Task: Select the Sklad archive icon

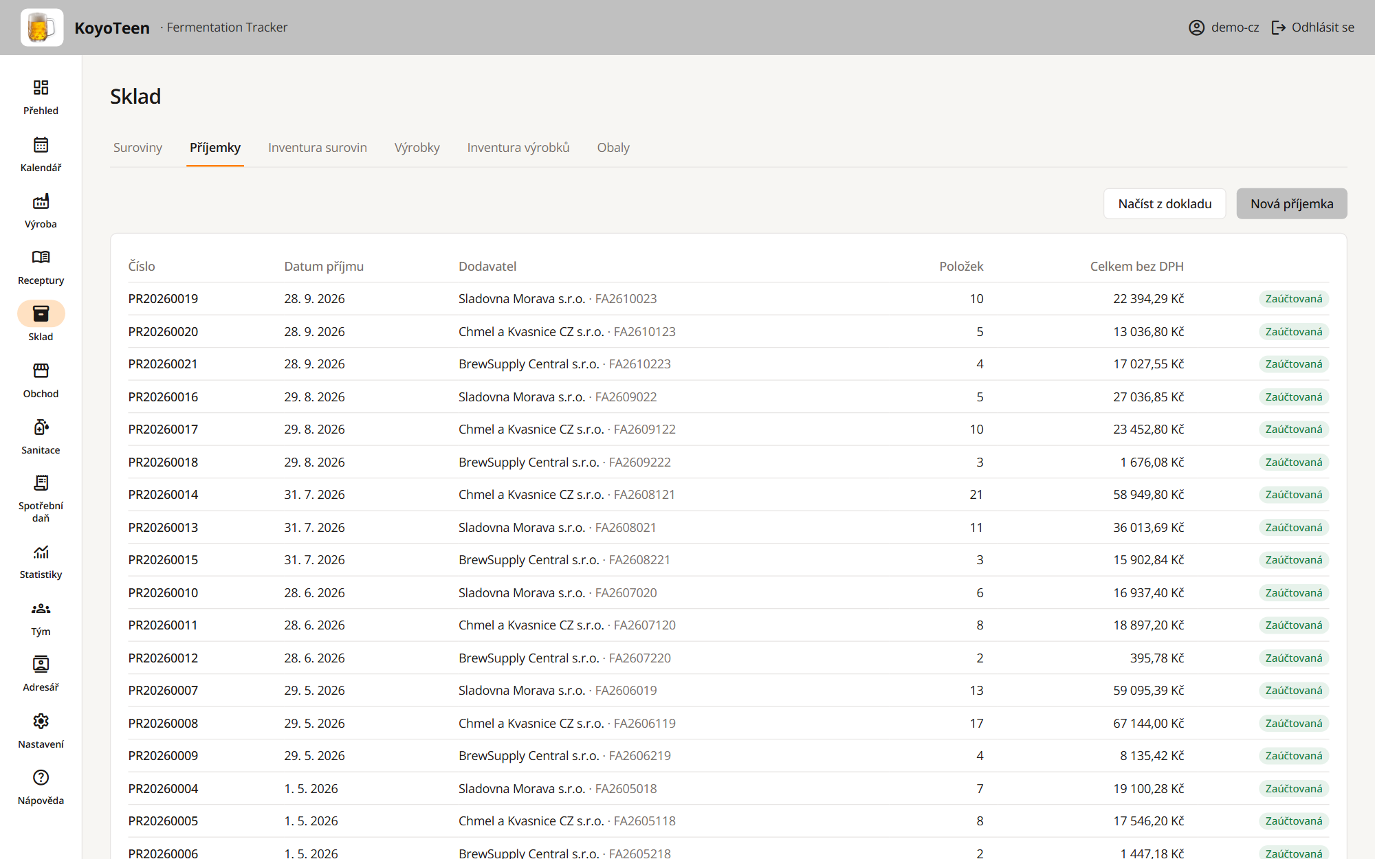Action: tap(41, 313)
